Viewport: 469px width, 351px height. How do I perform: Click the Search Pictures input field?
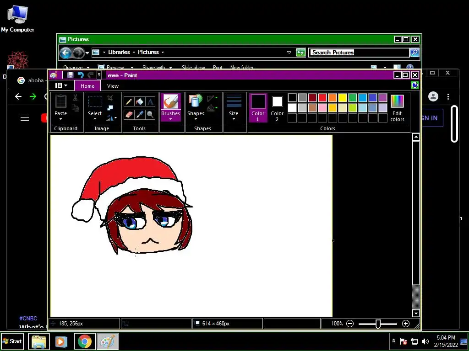click(x=359, y=53)
